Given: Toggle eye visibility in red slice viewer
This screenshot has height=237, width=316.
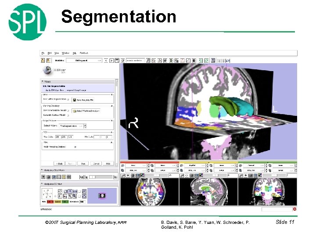Looking at the screenshot, I should [x=128, y=176].
